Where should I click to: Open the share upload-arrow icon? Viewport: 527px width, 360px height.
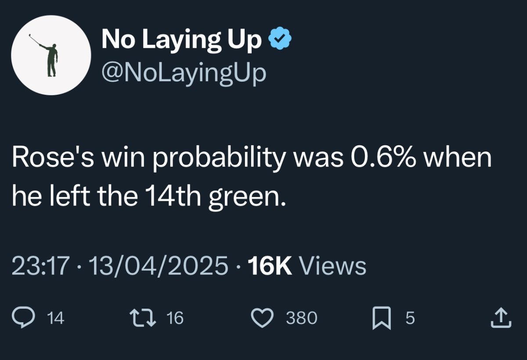click(x=501, y=318)
